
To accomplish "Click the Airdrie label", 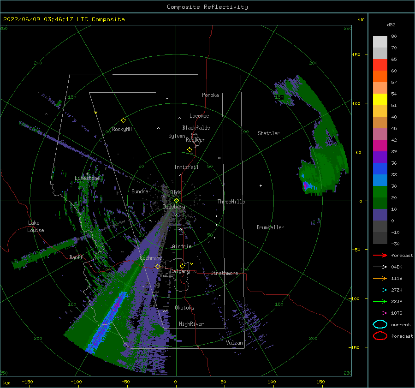I will pos(182,246).
